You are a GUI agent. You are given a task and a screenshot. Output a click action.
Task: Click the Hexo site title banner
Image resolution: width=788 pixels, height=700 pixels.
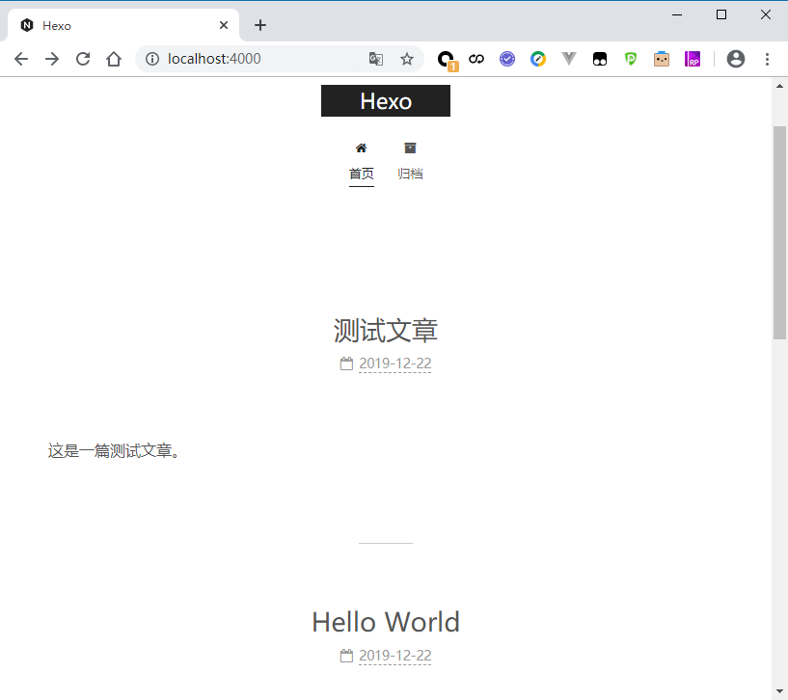[386, 101]
